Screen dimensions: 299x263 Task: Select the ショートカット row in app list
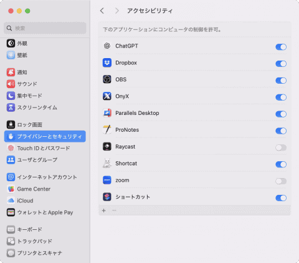[x=194, y=197]
